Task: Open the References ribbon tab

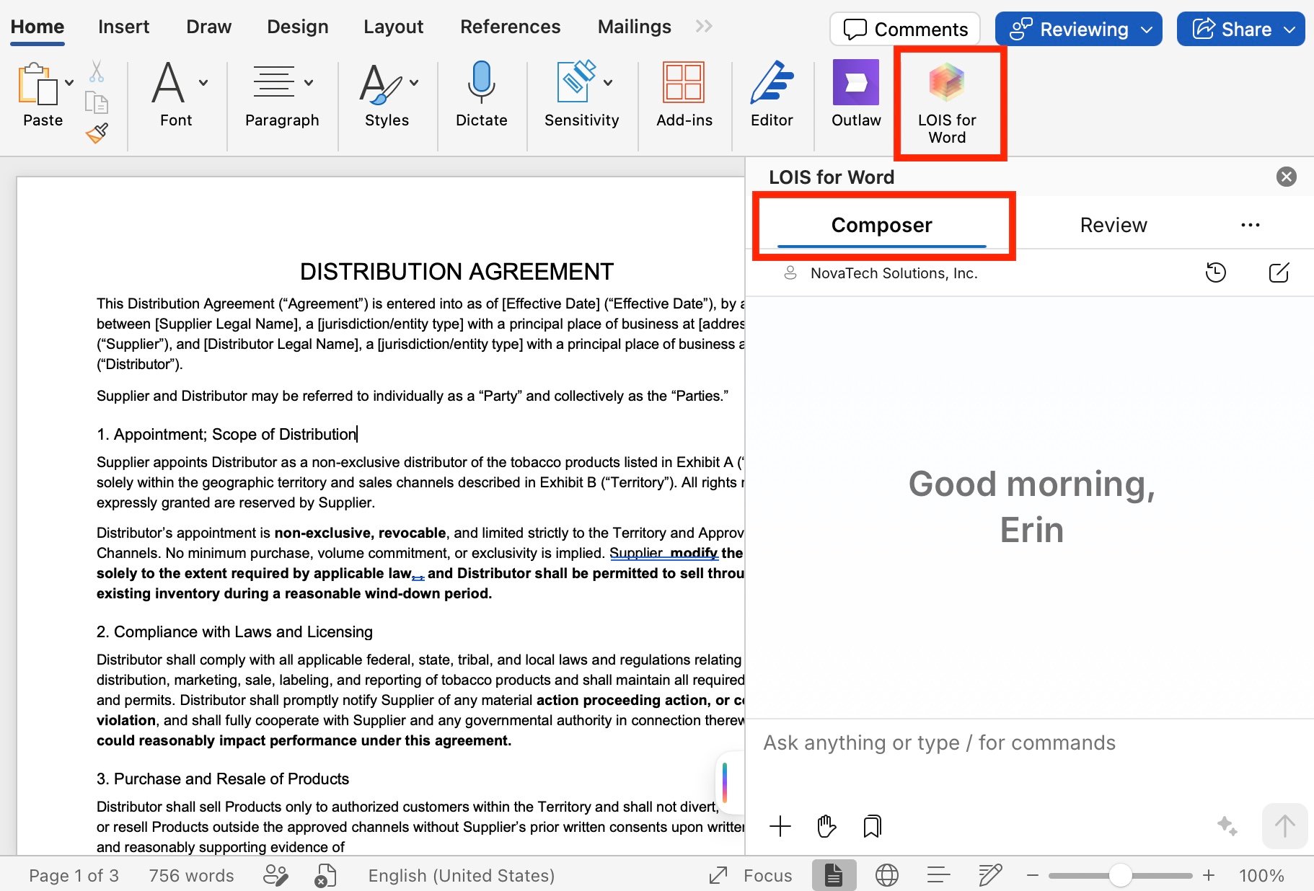Action: (510, 27)
